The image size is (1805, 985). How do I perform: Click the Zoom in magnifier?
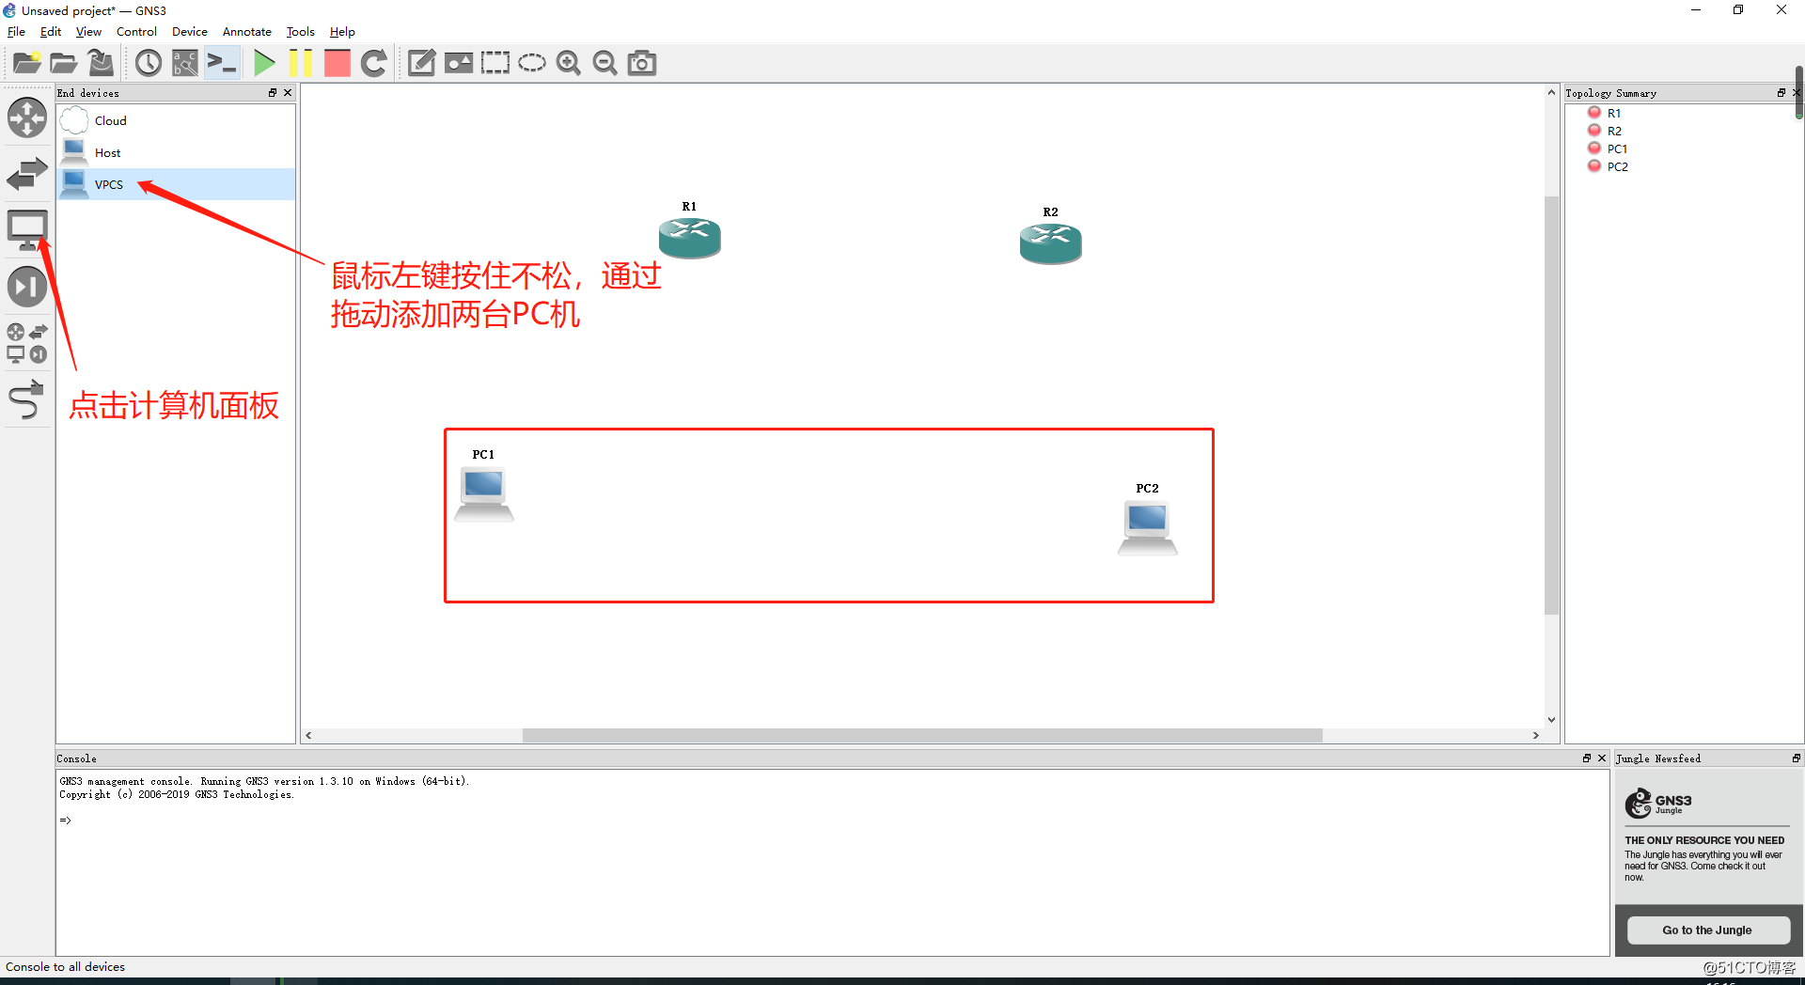(x=568, y=63)
